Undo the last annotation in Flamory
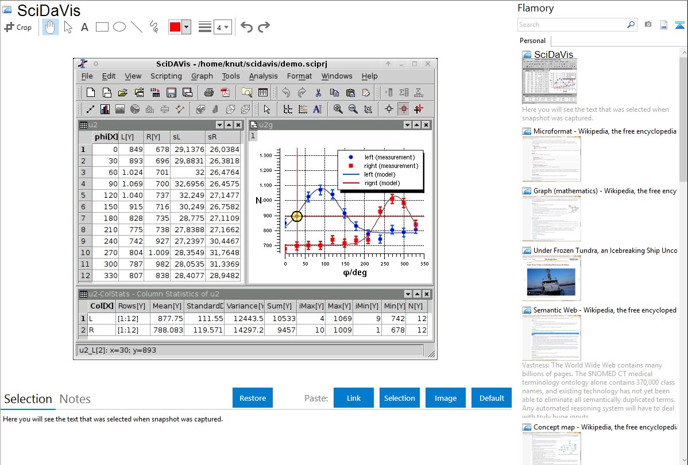 (246, 27)
